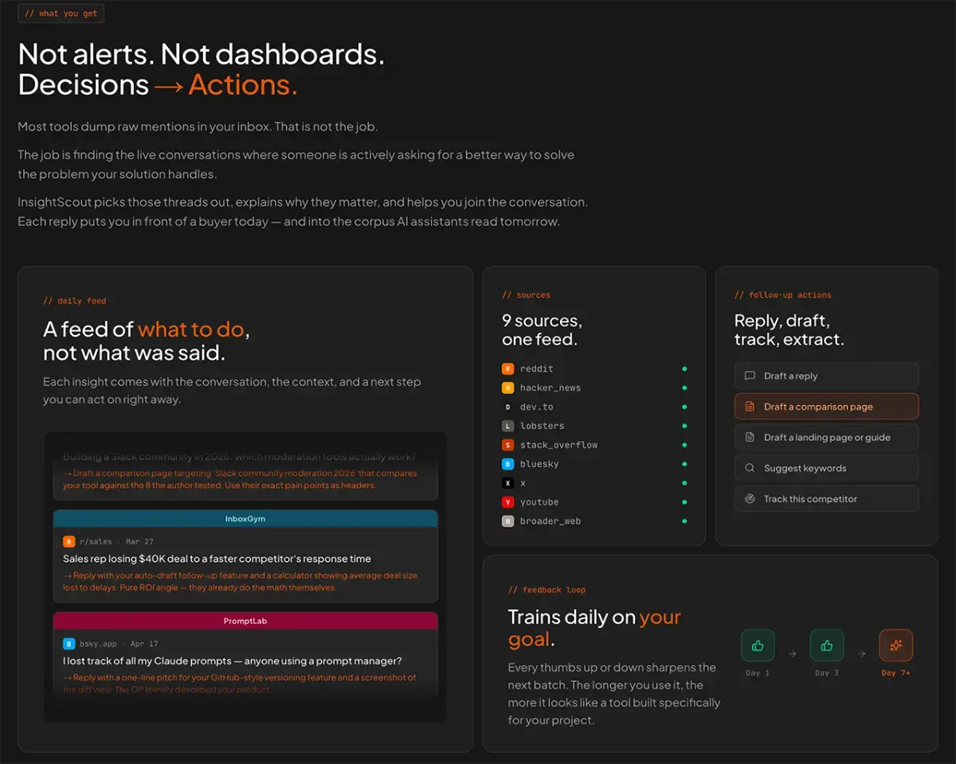
Task: Click the 'hacker_news' source row text
Action: pos(550,388)
